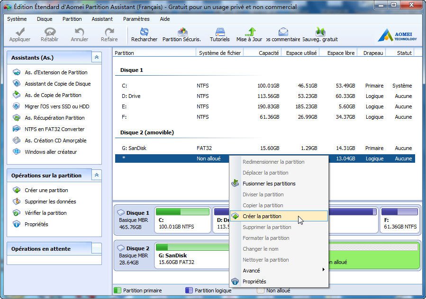This screenshot has height=299, width=426.
Task: Open the Aide menu
Action: coord(164,19)
